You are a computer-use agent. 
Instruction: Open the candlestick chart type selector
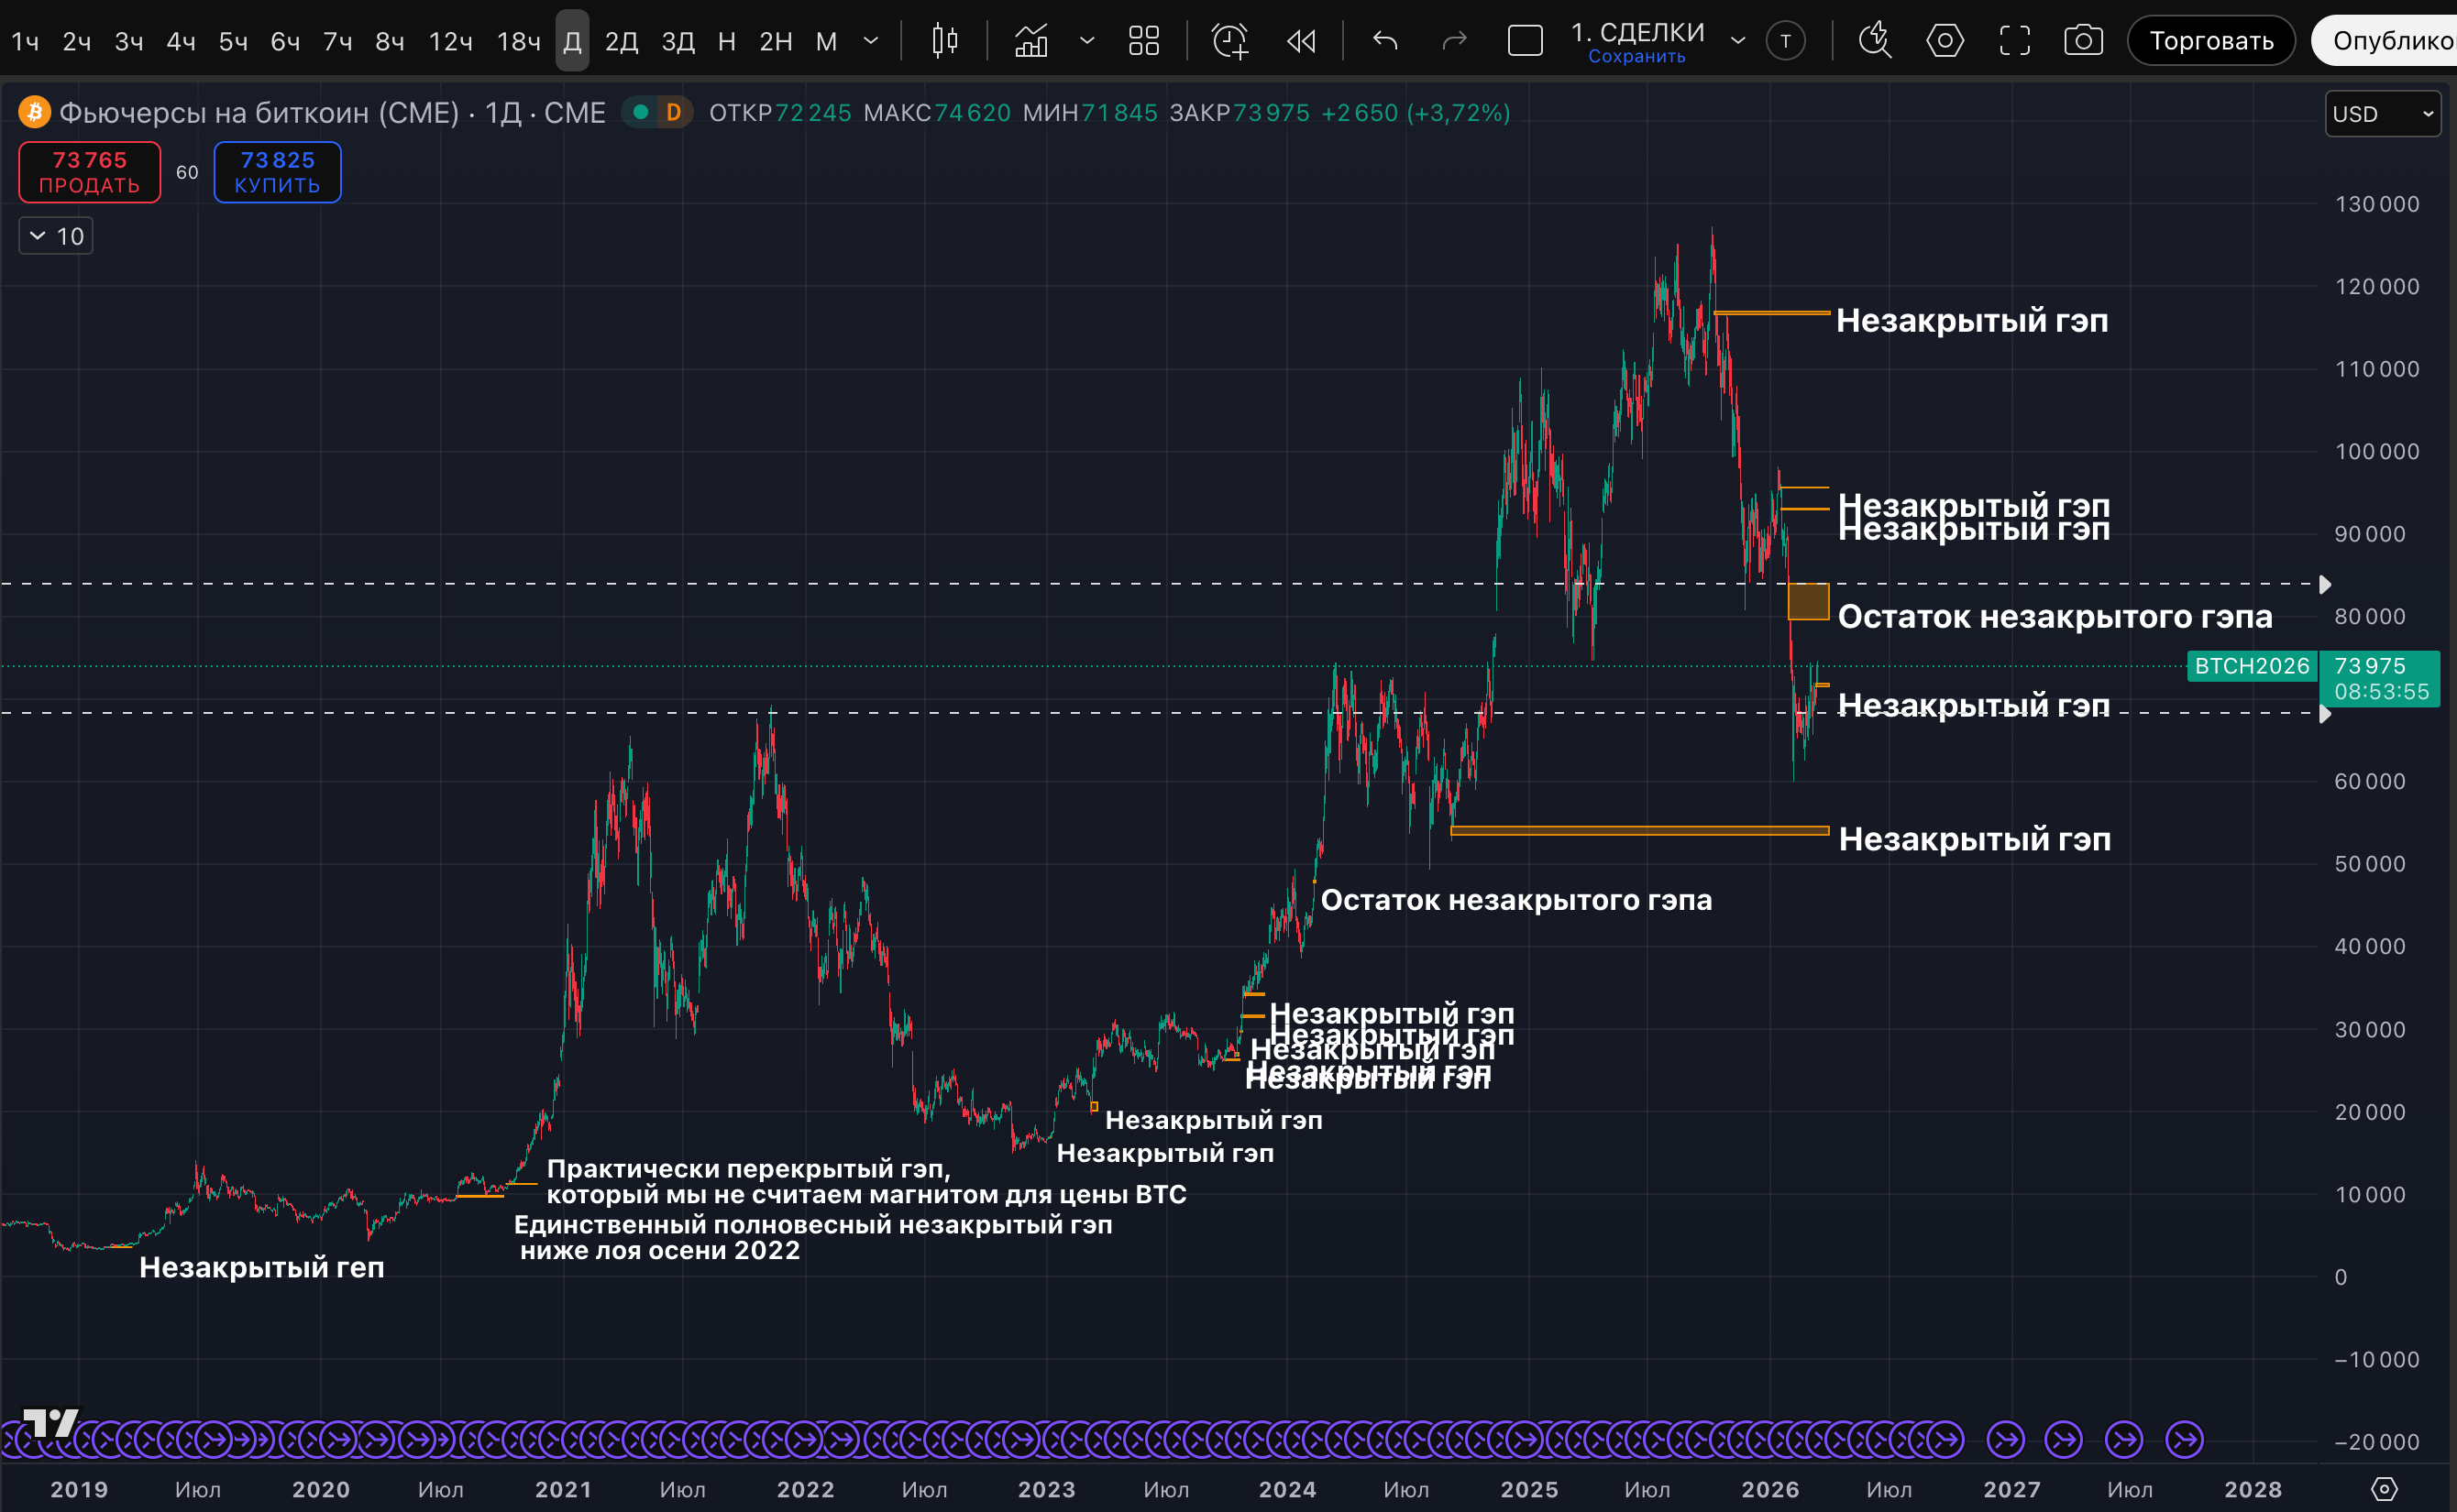[944, 41]
